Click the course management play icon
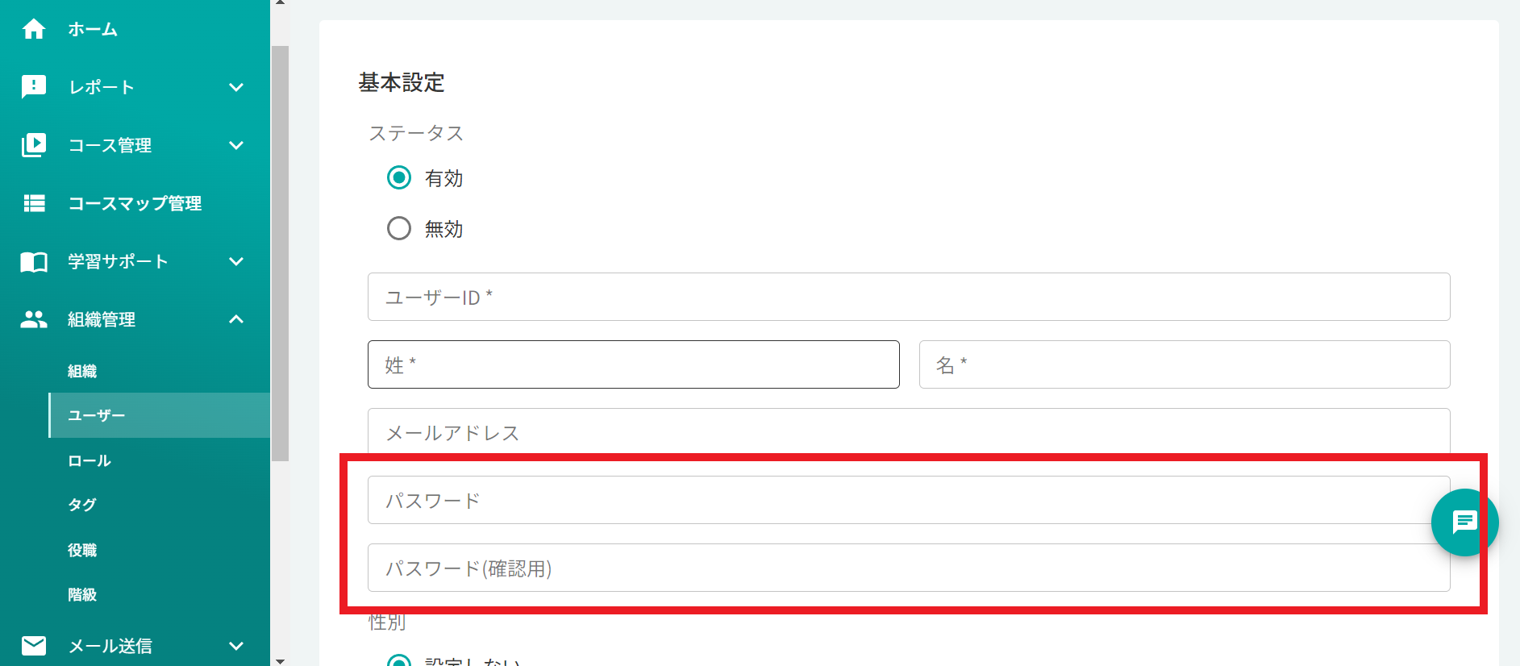This screenshot has width=1520, height=666. (34, 145)
